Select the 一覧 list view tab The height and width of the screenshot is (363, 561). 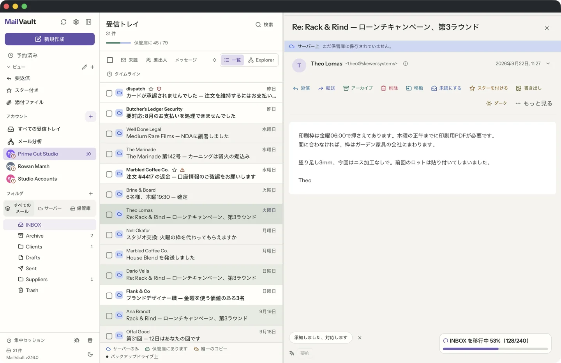pyautogui.click(x=233, y=60)
